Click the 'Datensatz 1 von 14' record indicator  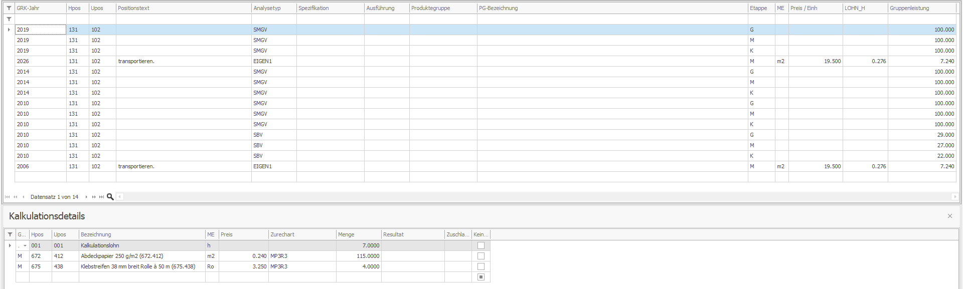point(54,197)
